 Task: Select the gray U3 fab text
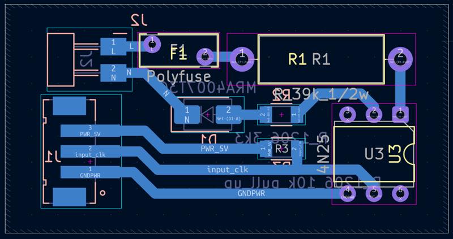[x=374, y=154]
